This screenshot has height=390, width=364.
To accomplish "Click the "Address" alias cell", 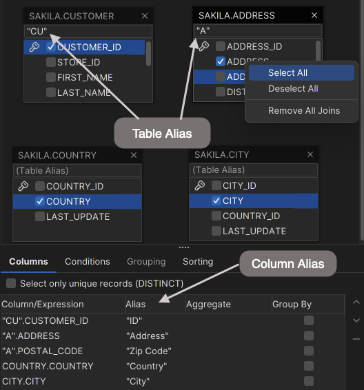I will pyautogui.click(x=156, y=336).
